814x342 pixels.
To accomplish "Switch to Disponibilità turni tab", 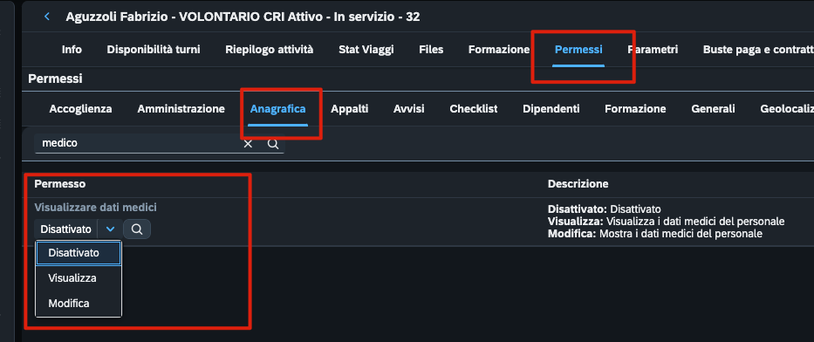I will [154, 50].
